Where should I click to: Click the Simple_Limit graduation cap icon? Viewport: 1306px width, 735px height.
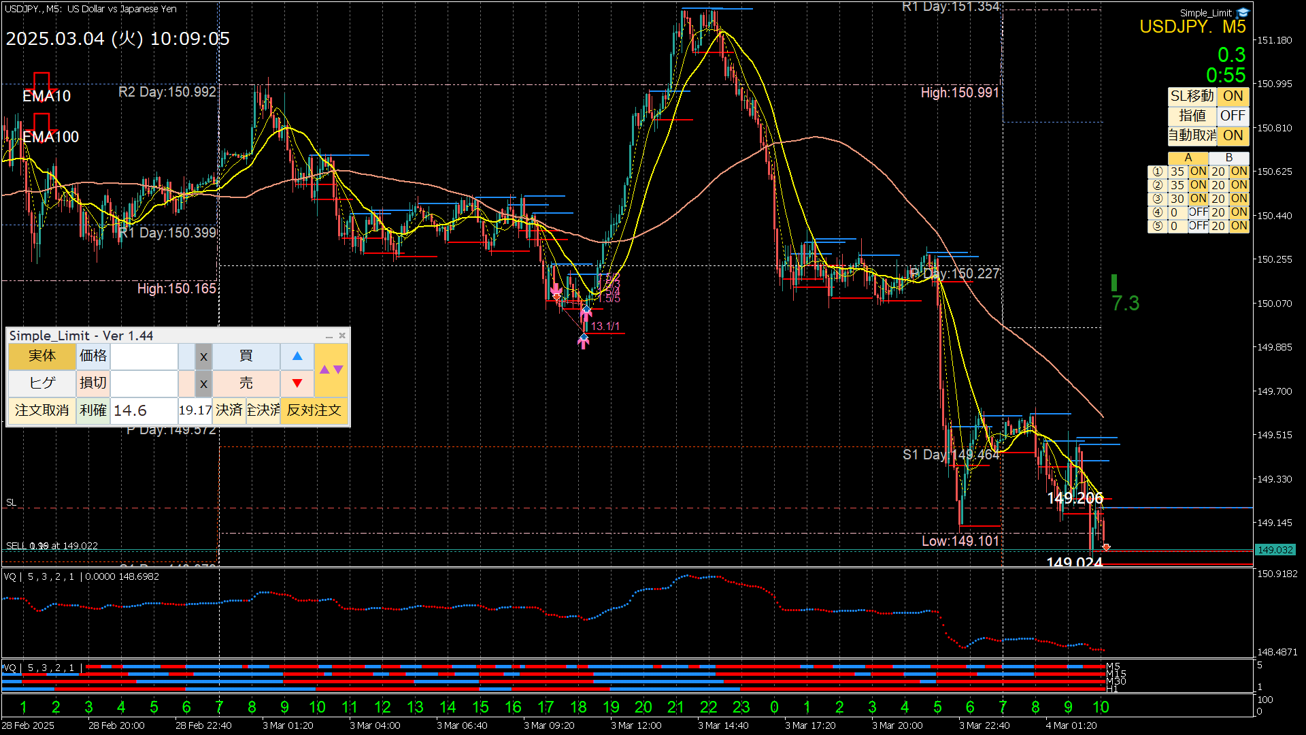coord(1243,12)
